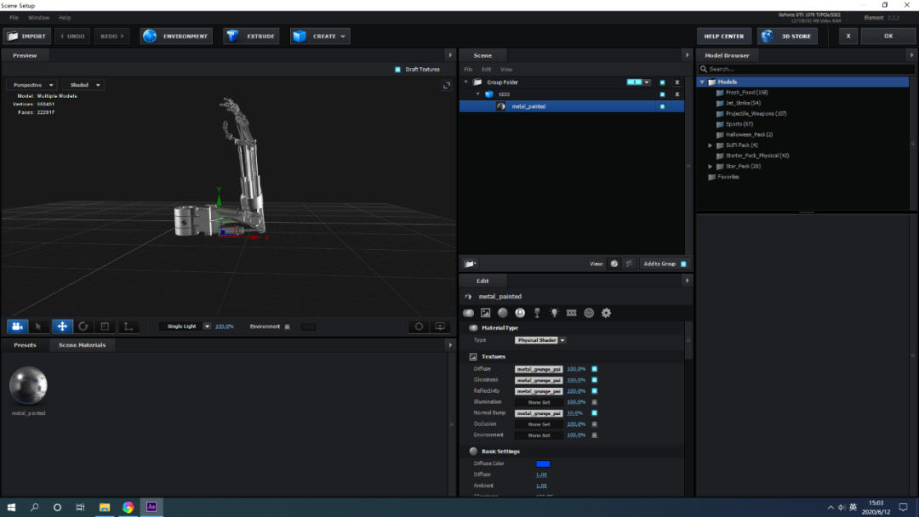The width and height of the screenshot is (919, 517).
Task: Open the Help menu
Action: (x=65, y=18)
